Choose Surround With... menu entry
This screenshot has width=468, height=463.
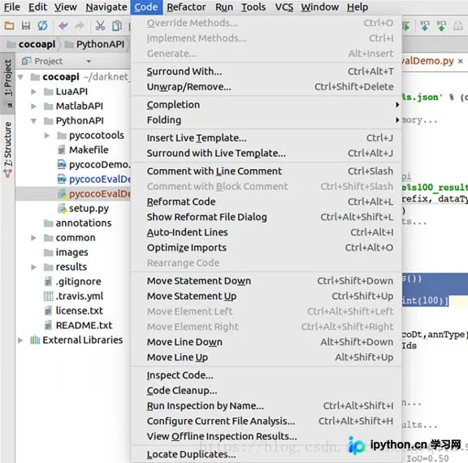click(266, 71)
